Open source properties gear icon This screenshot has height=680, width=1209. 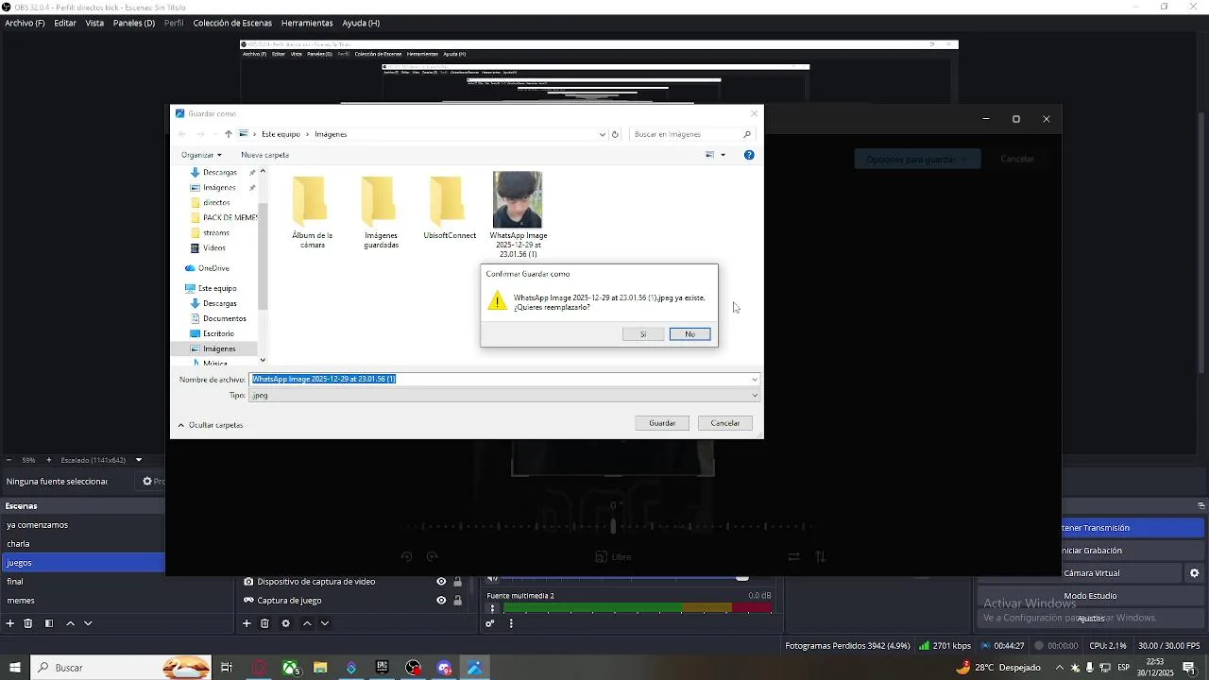[286, 623]
